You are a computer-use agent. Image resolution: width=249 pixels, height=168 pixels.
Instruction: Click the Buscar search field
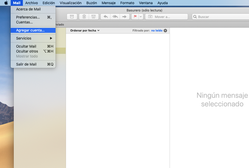pyautogui.click(x=221, y=16)
